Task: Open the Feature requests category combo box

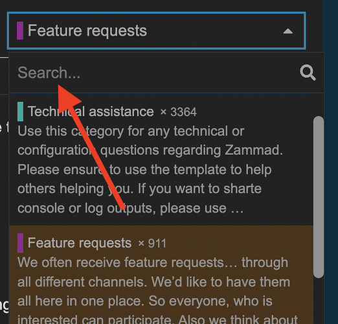Action: (157, 30)
